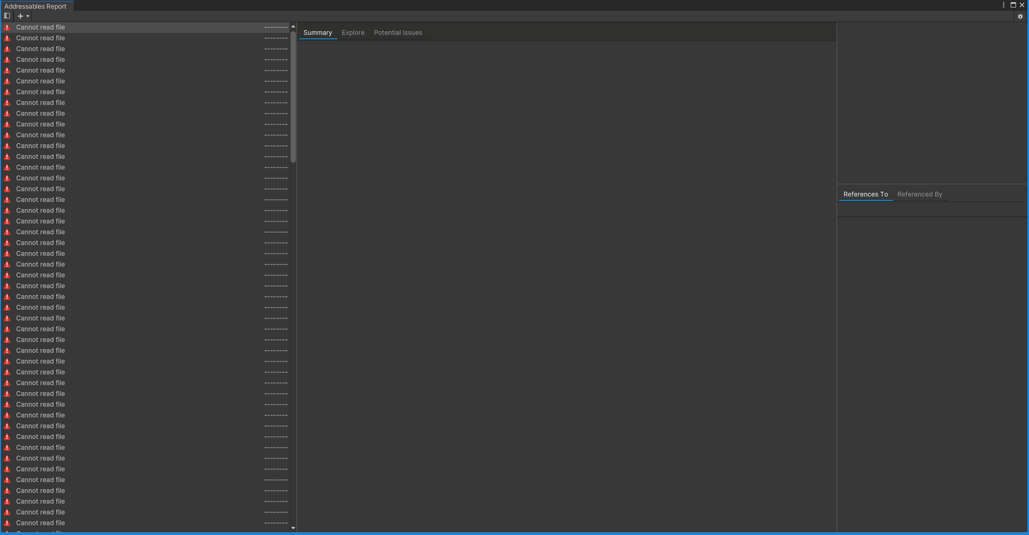1029x535 pixels.
Task: Click the warning icon on the selected entry
Action: [8, 27]
